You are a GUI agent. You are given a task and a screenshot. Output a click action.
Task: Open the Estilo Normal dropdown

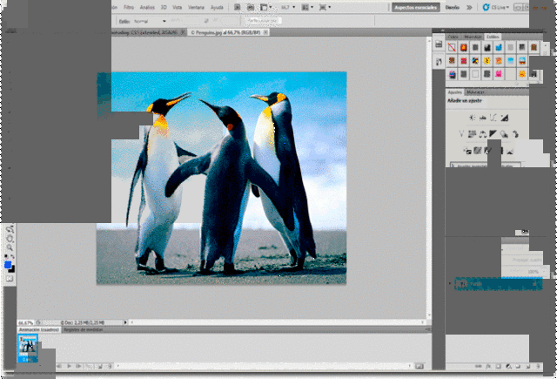tap(150, 21)
